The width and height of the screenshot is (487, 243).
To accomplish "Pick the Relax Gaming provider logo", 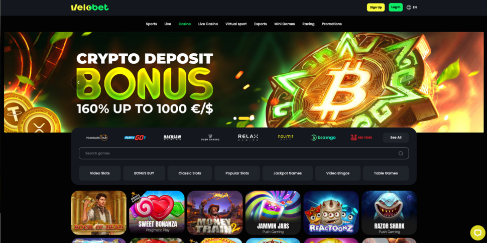I will 248,138.
